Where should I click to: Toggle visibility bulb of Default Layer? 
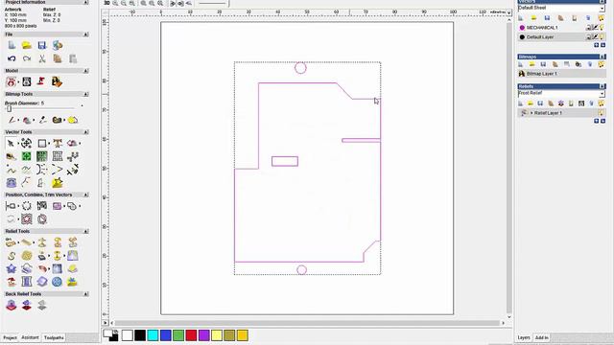(x=602, y=36)
